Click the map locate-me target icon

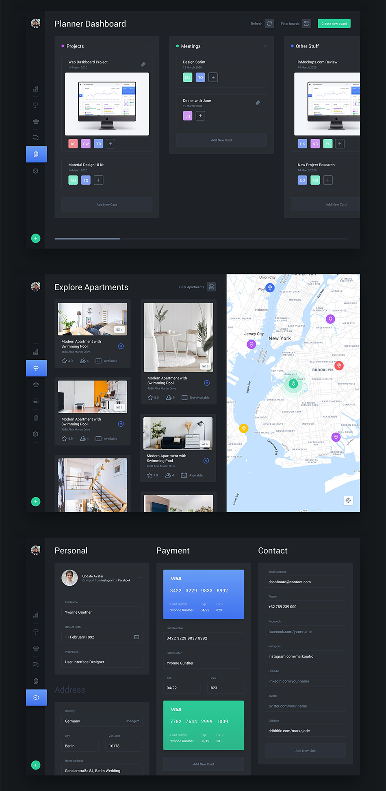tap(348, 500)
